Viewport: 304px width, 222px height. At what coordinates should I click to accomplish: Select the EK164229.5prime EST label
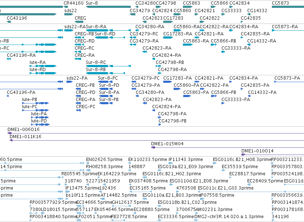(117, 174)
